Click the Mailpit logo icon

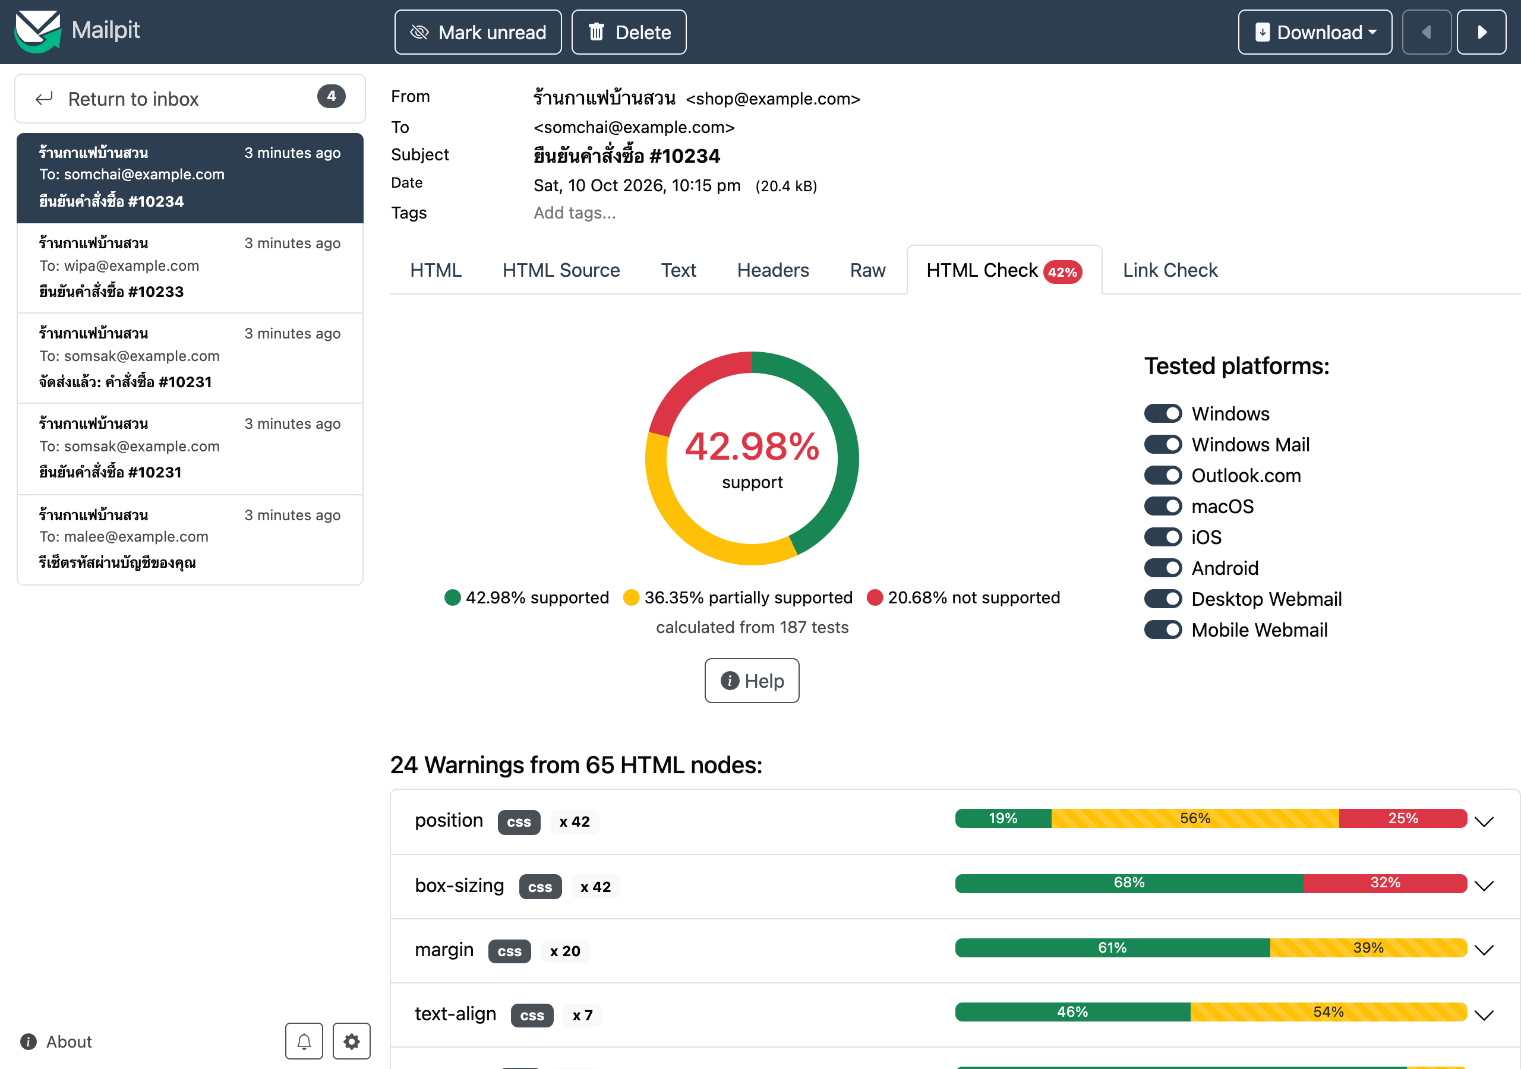(38, 31)
